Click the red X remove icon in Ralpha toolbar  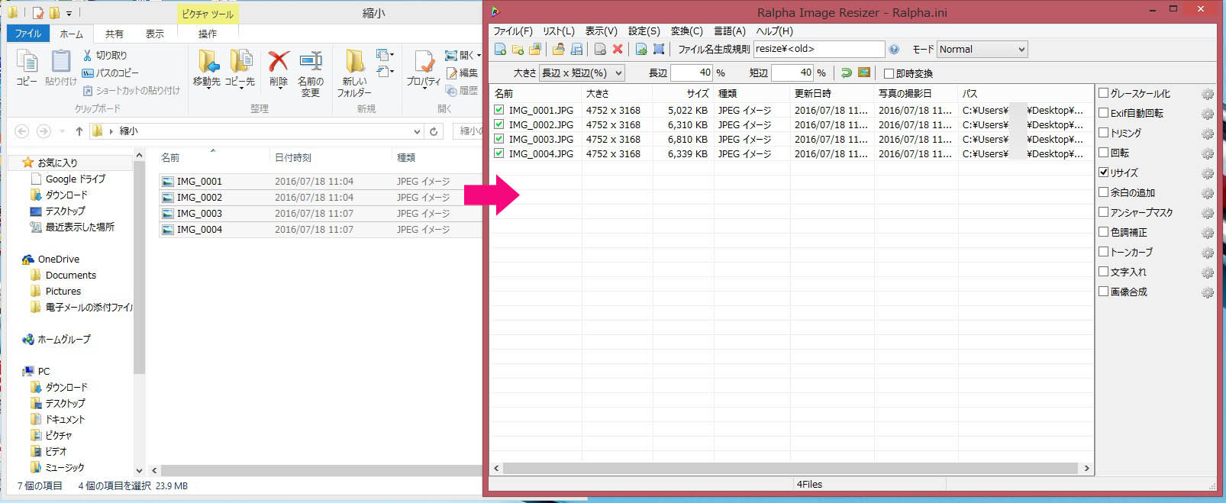(x=618, y=50)
